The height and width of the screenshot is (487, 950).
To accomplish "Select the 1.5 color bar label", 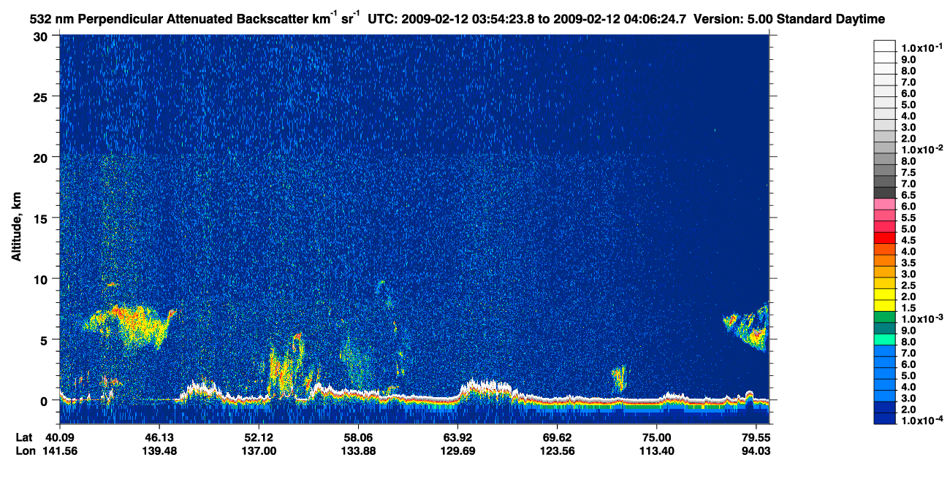I will (909, 308).
